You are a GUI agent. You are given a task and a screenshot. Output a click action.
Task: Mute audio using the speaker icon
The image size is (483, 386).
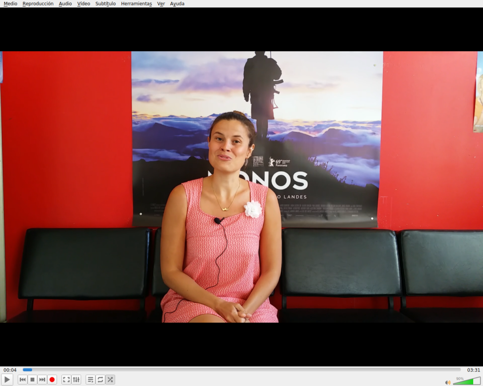[x=448, y=382]
